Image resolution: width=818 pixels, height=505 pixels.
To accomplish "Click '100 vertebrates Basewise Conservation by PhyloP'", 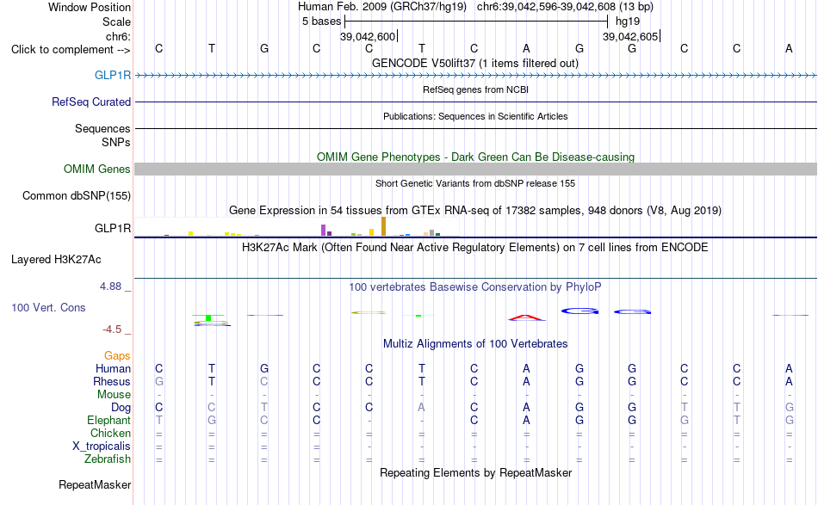I will pyautogui.click(x=475, y=286).
